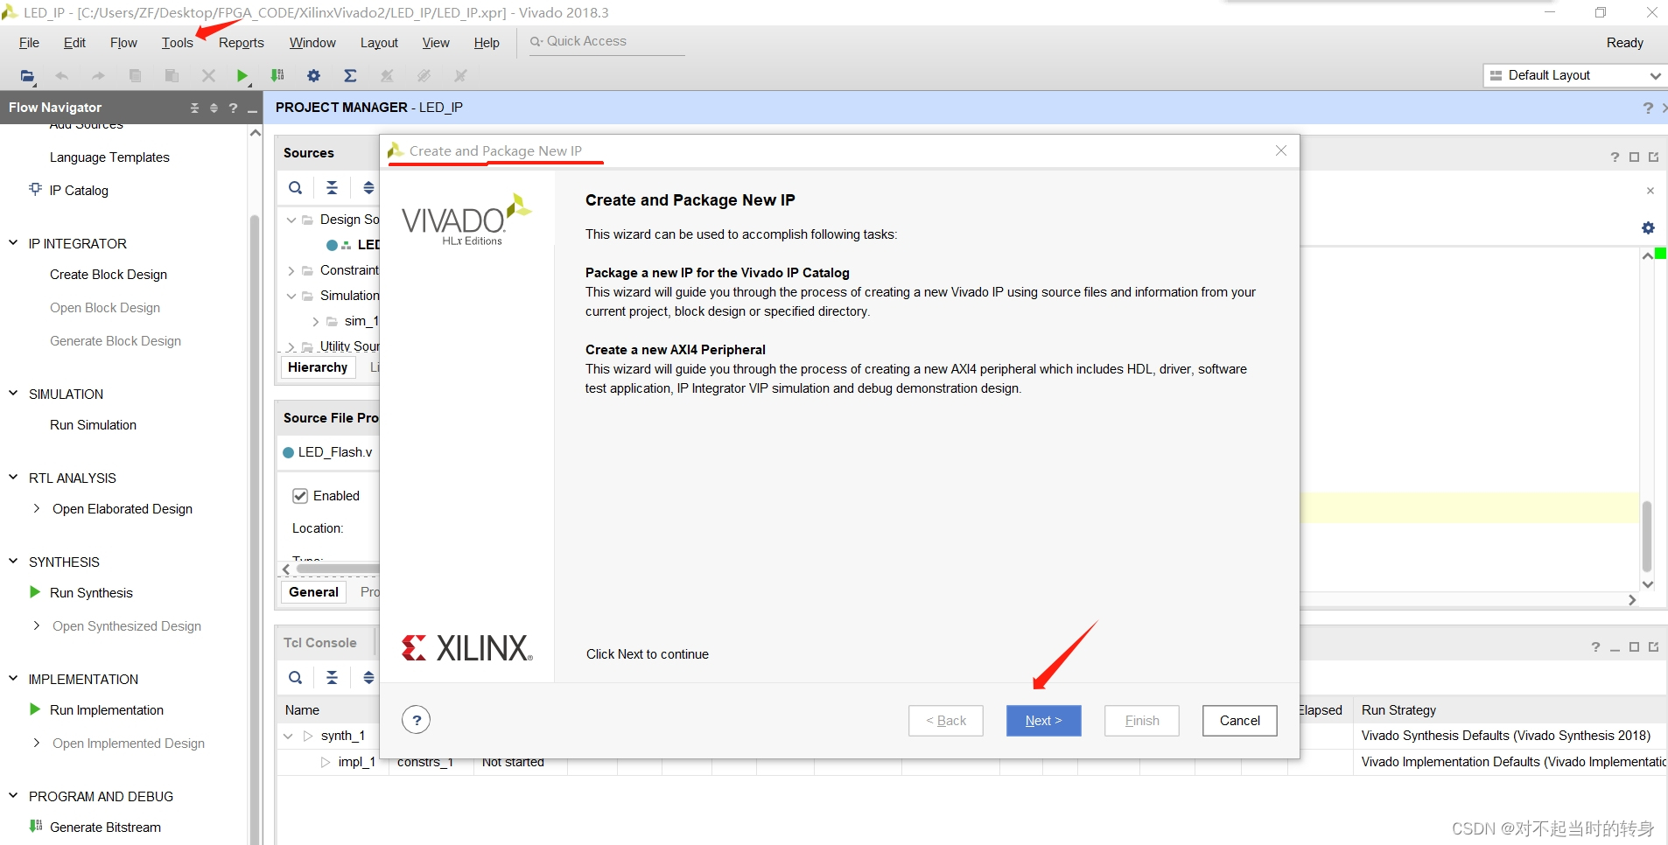The height and width of the screenshot is (845, 1668).
Task: Click the Program Device bitstream toolbar icon
Action: click(x=277, y=76)
